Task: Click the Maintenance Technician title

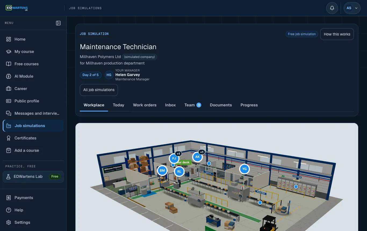Action: 118,47
